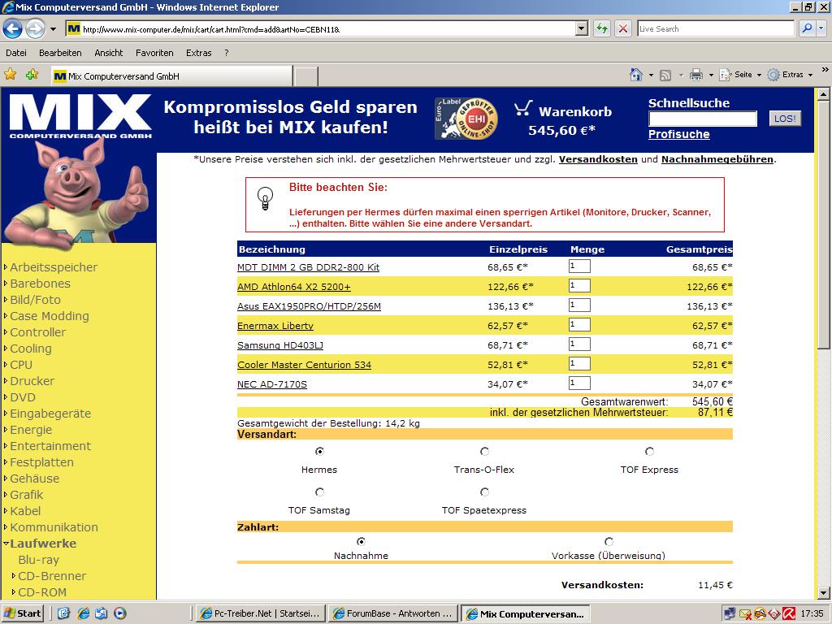Click the pink pig mascot image
The height and width of the screenshot is (624, 832).
tap(77, 193)
